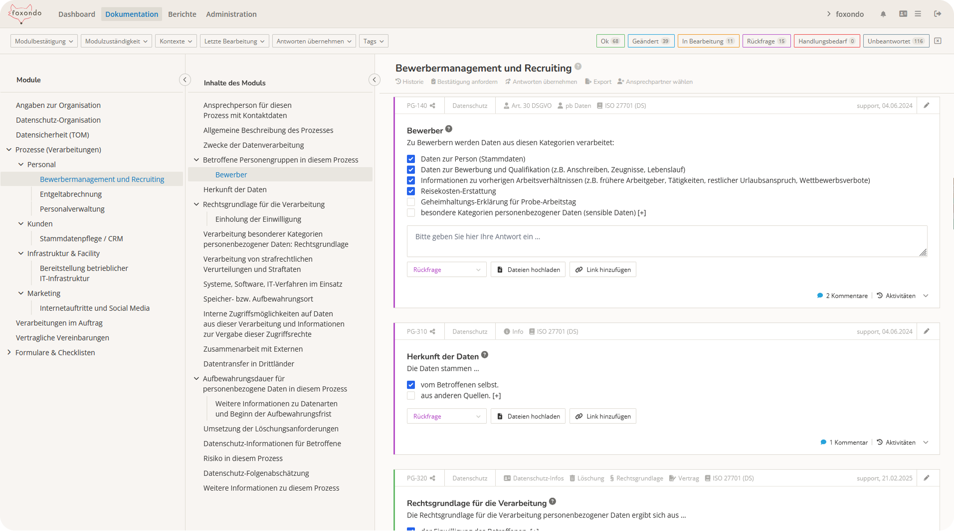
Task: Filter by Unbeantwortet status badge
Action: (896, 41)
